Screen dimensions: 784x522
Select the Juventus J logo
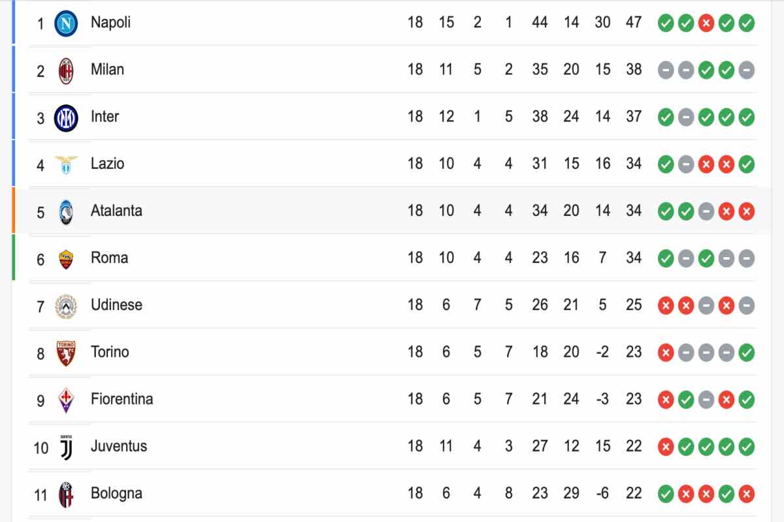(66, 447)
